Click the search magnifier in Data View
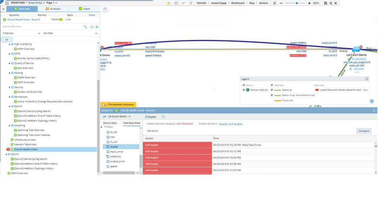 point(85,27)
